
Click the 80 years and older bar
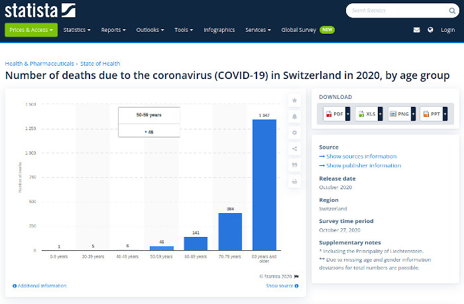[264, 185]
